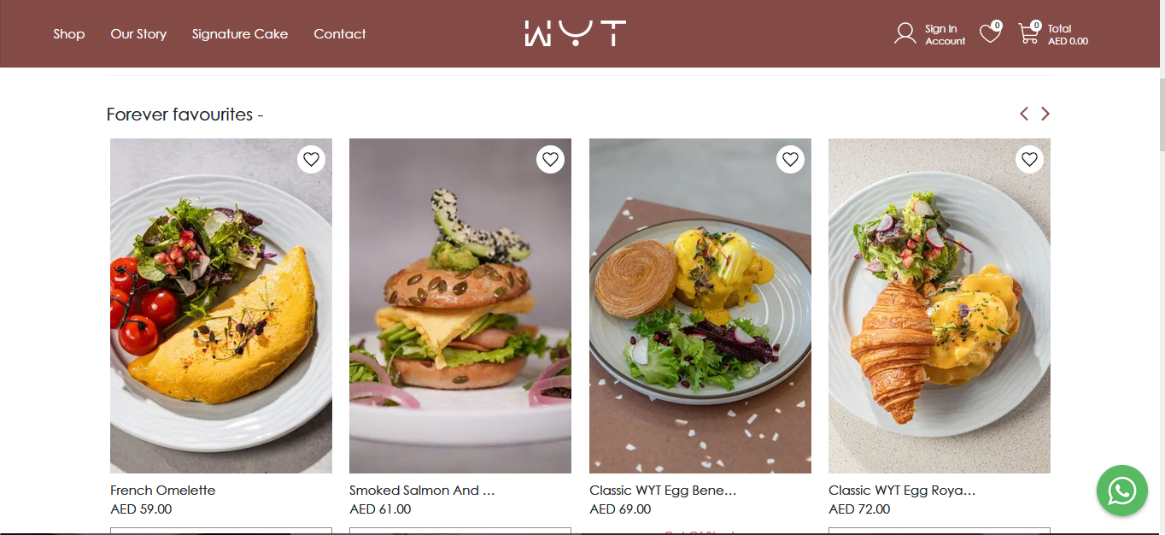1165x535 pixels.
Task: Open the Shop menu
Action: [x=69, y=34]
